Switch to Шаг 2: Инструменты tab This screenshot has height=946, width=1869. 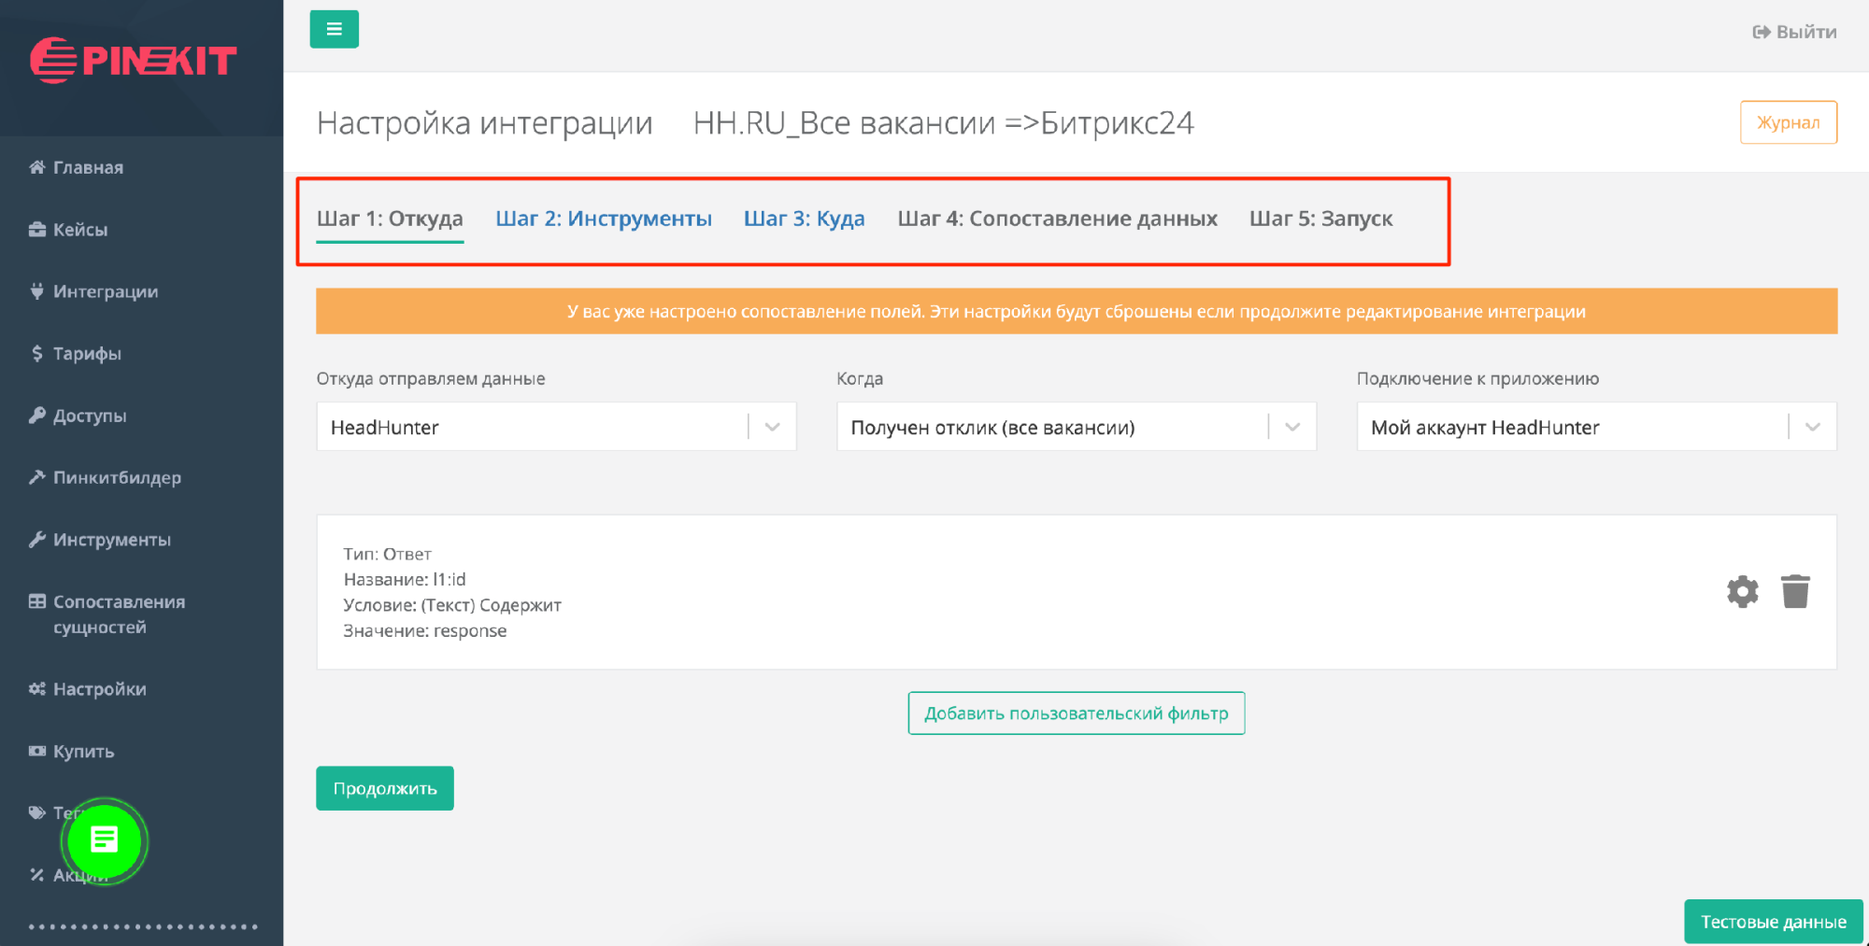[604, 219]
